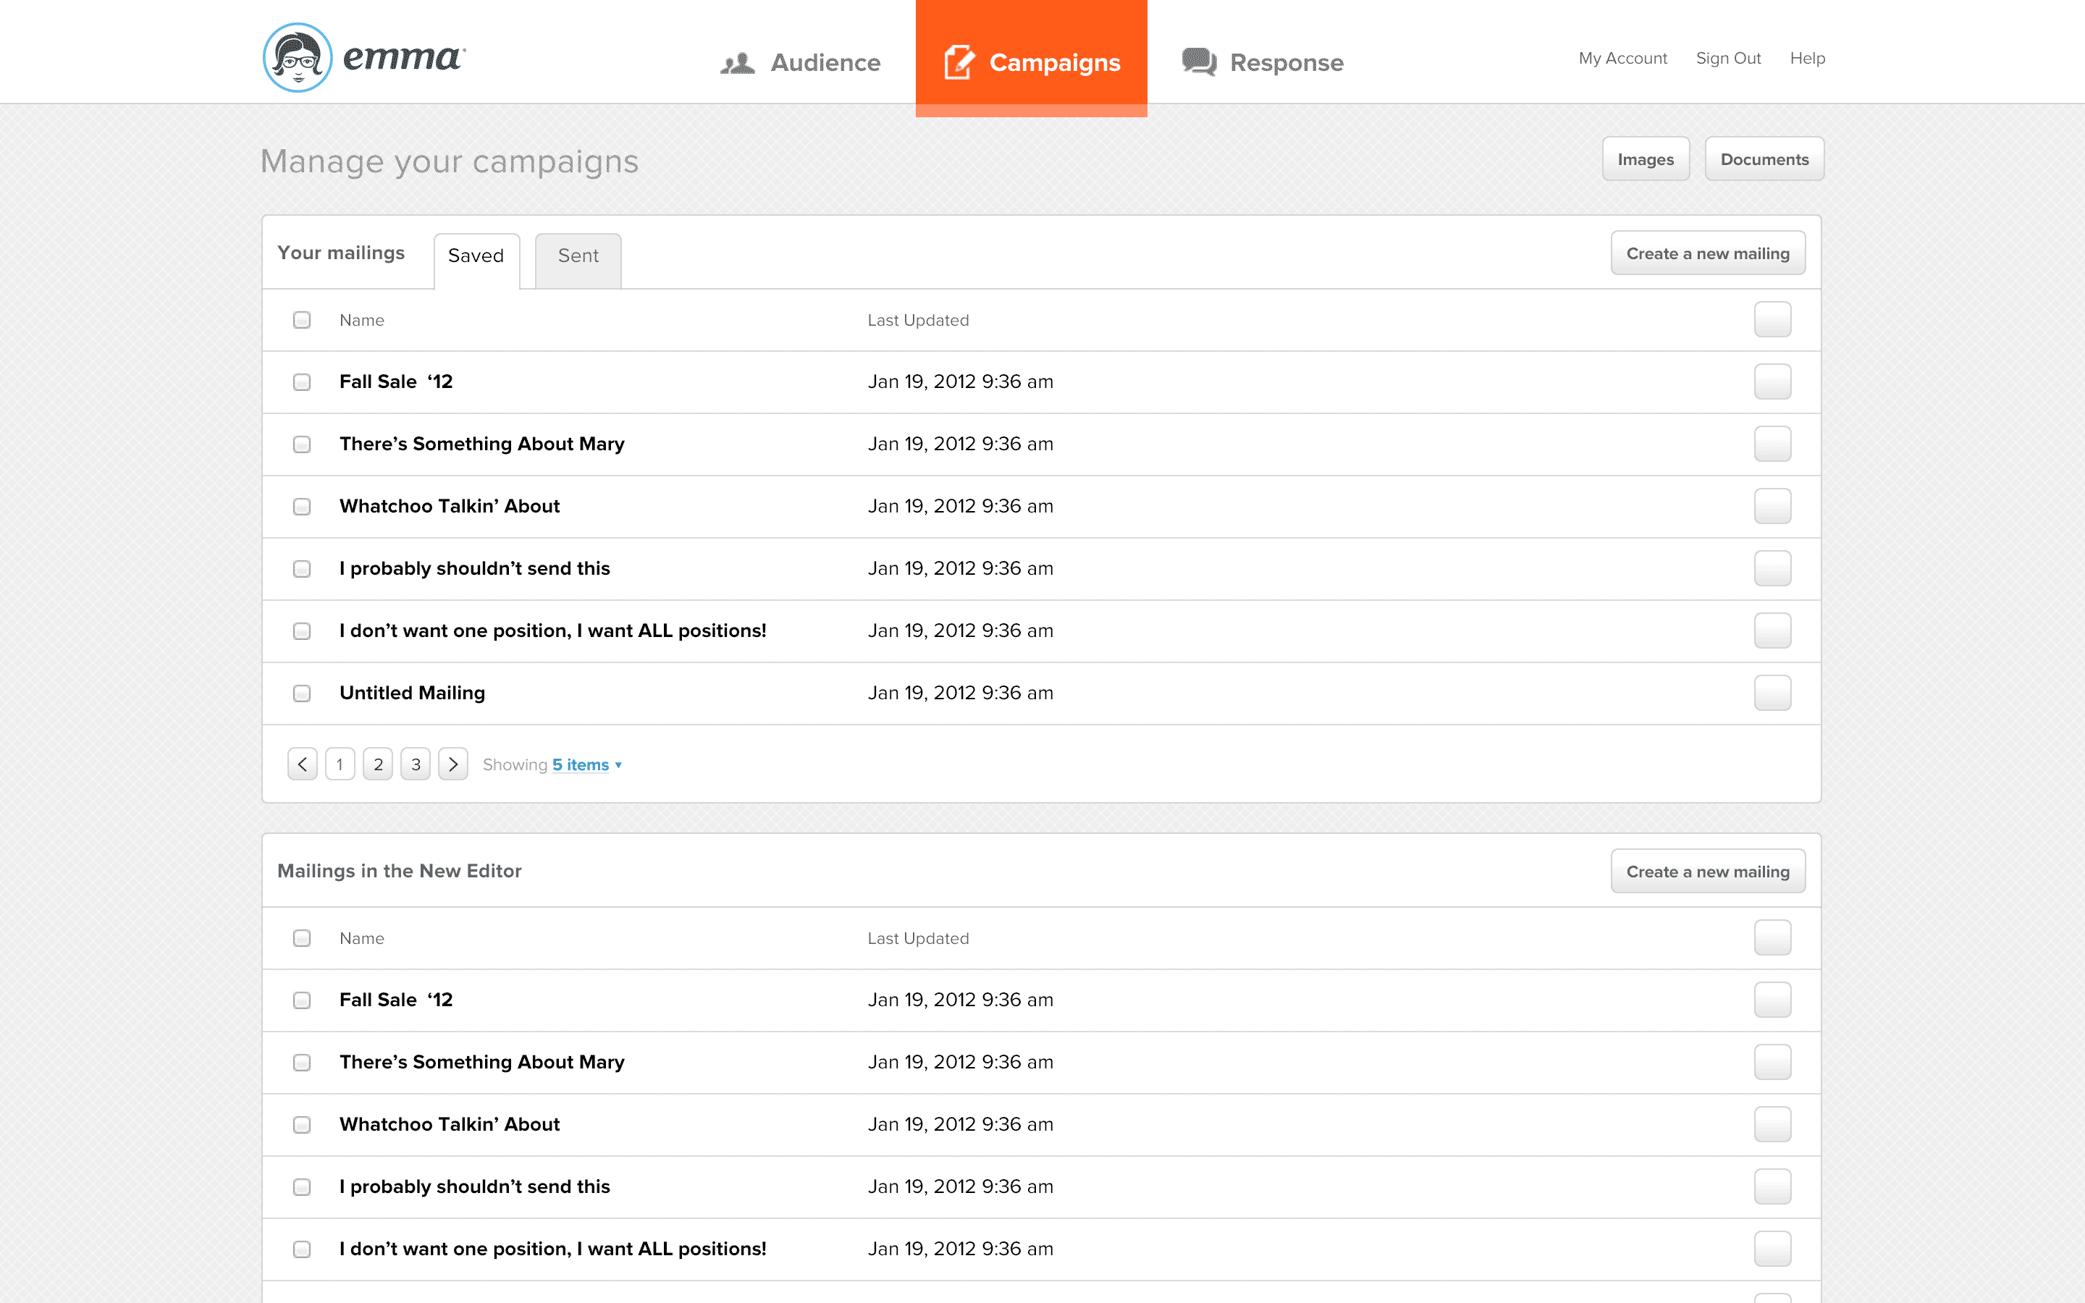Click the emma logo face icon
The height and width of the screenshot is (1303, 2085).
tap(298, 58)
